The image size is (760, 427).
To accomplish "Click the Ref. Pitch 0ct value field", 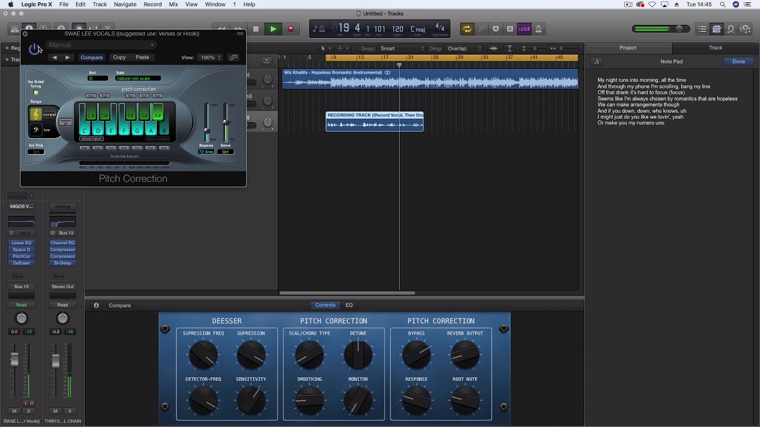I will (36, 152).
